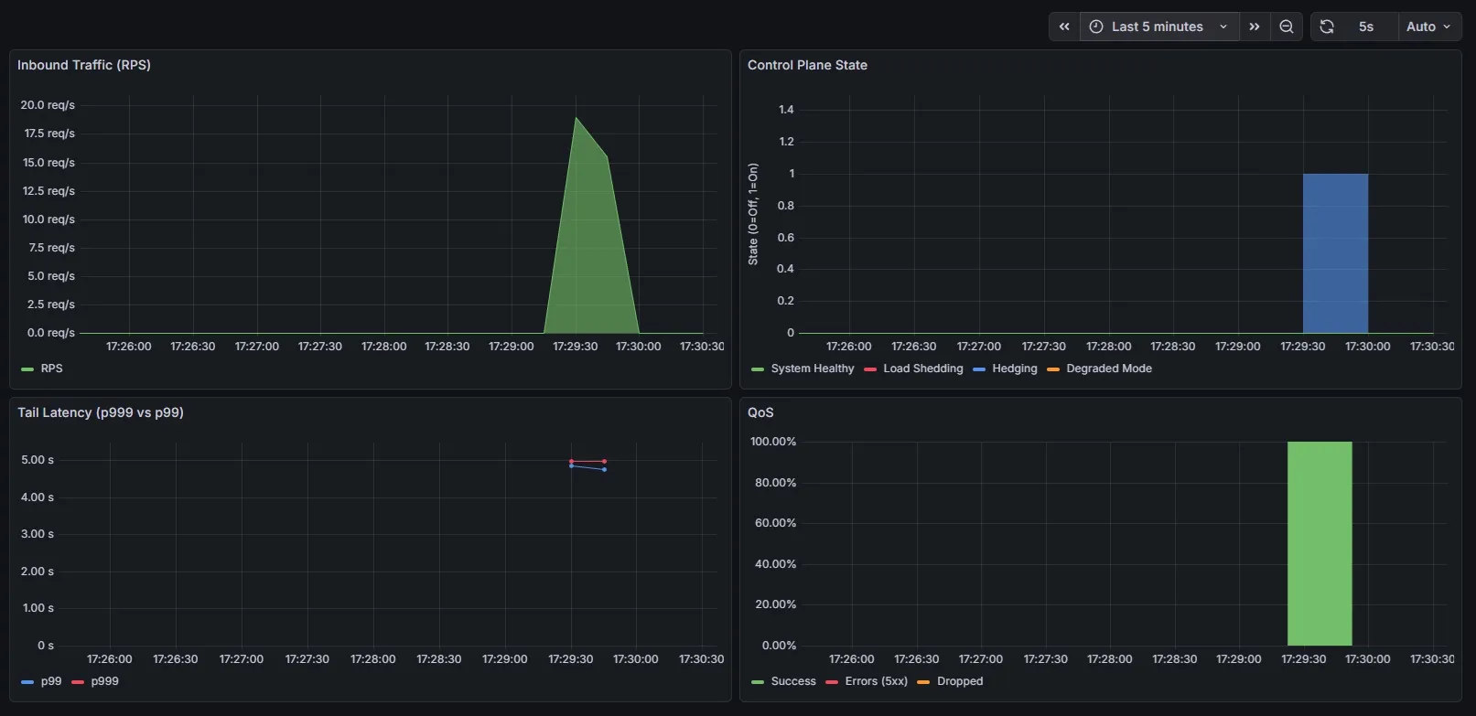Toggle Dropped series in QoS legend
Screen dimensions: 1476x716
coord(959,681)
